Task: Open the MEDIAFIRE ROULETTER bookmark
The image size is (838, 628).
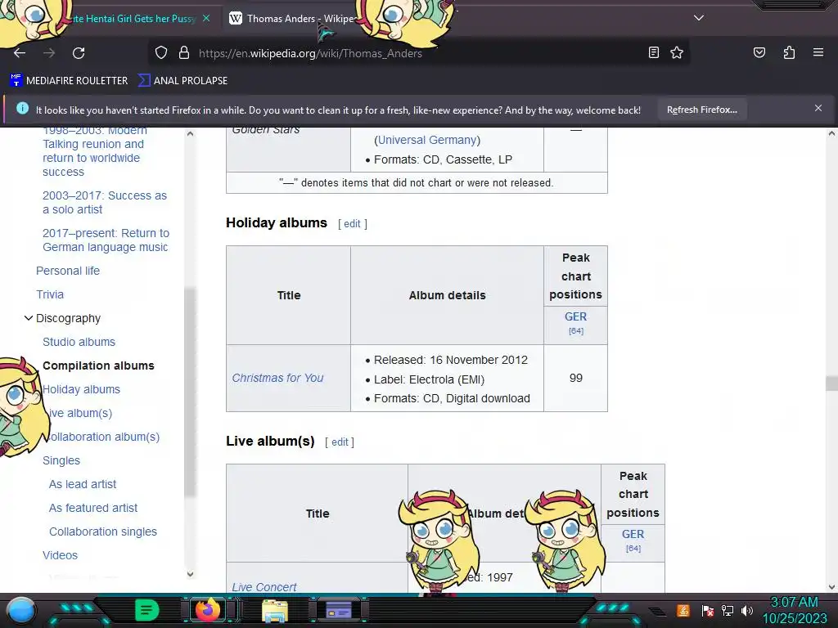Action: tap(69, 81)
